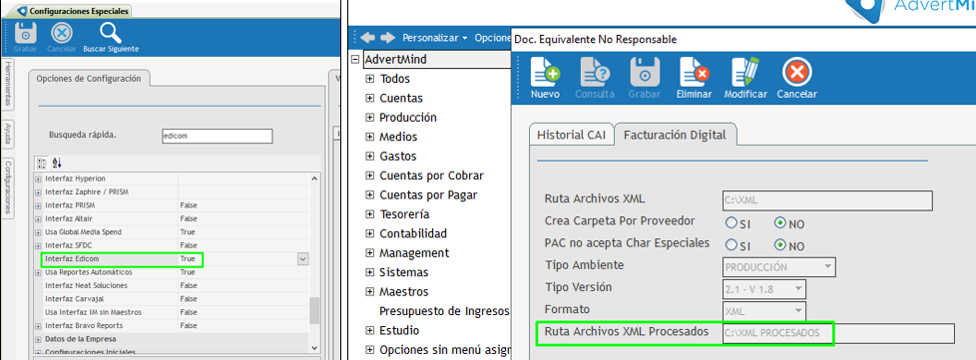This screenshot has width=976, height=360.
Task: Select the Interfaz Bravo Reports row
Action: [172, 326]
